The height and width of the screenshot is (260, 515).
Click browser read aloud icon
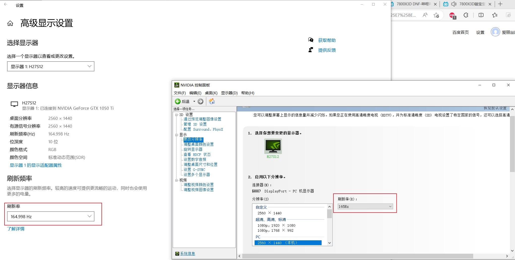[x=425, y=15]
